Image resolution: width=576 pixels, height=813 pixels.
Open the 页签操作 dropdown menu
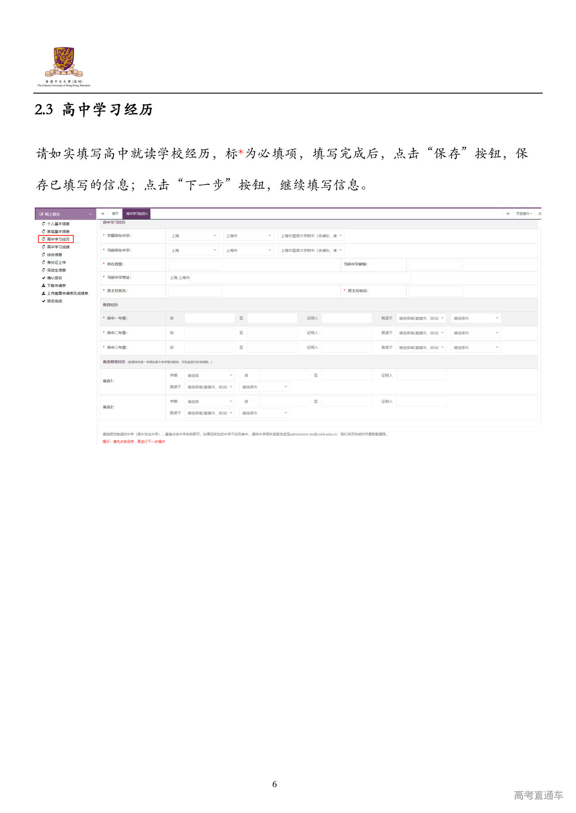pyautogui.click(x=524, y=214)
